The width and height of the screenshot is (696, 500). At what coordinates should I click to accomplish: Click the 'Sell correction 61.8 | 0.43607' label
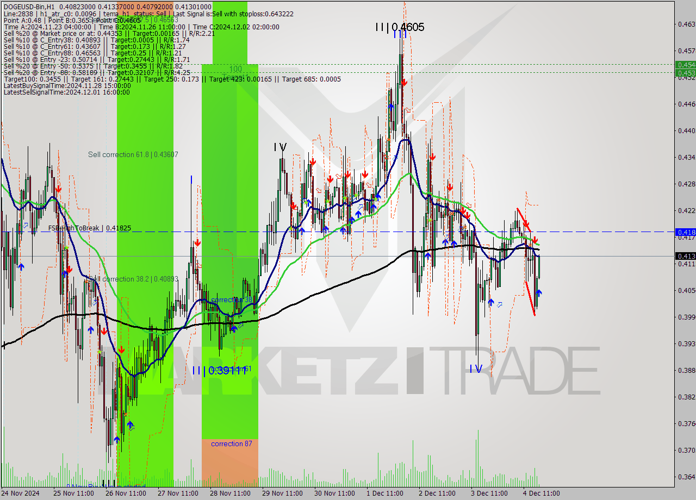133,155
